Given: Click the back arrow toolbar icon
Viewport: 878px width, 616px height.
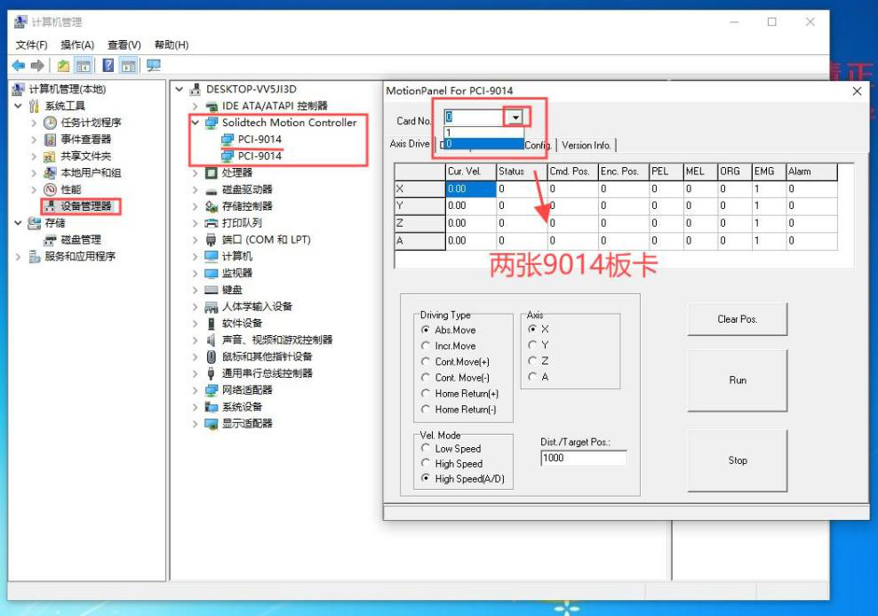Looking at the screenshot, I should [18, 66].
